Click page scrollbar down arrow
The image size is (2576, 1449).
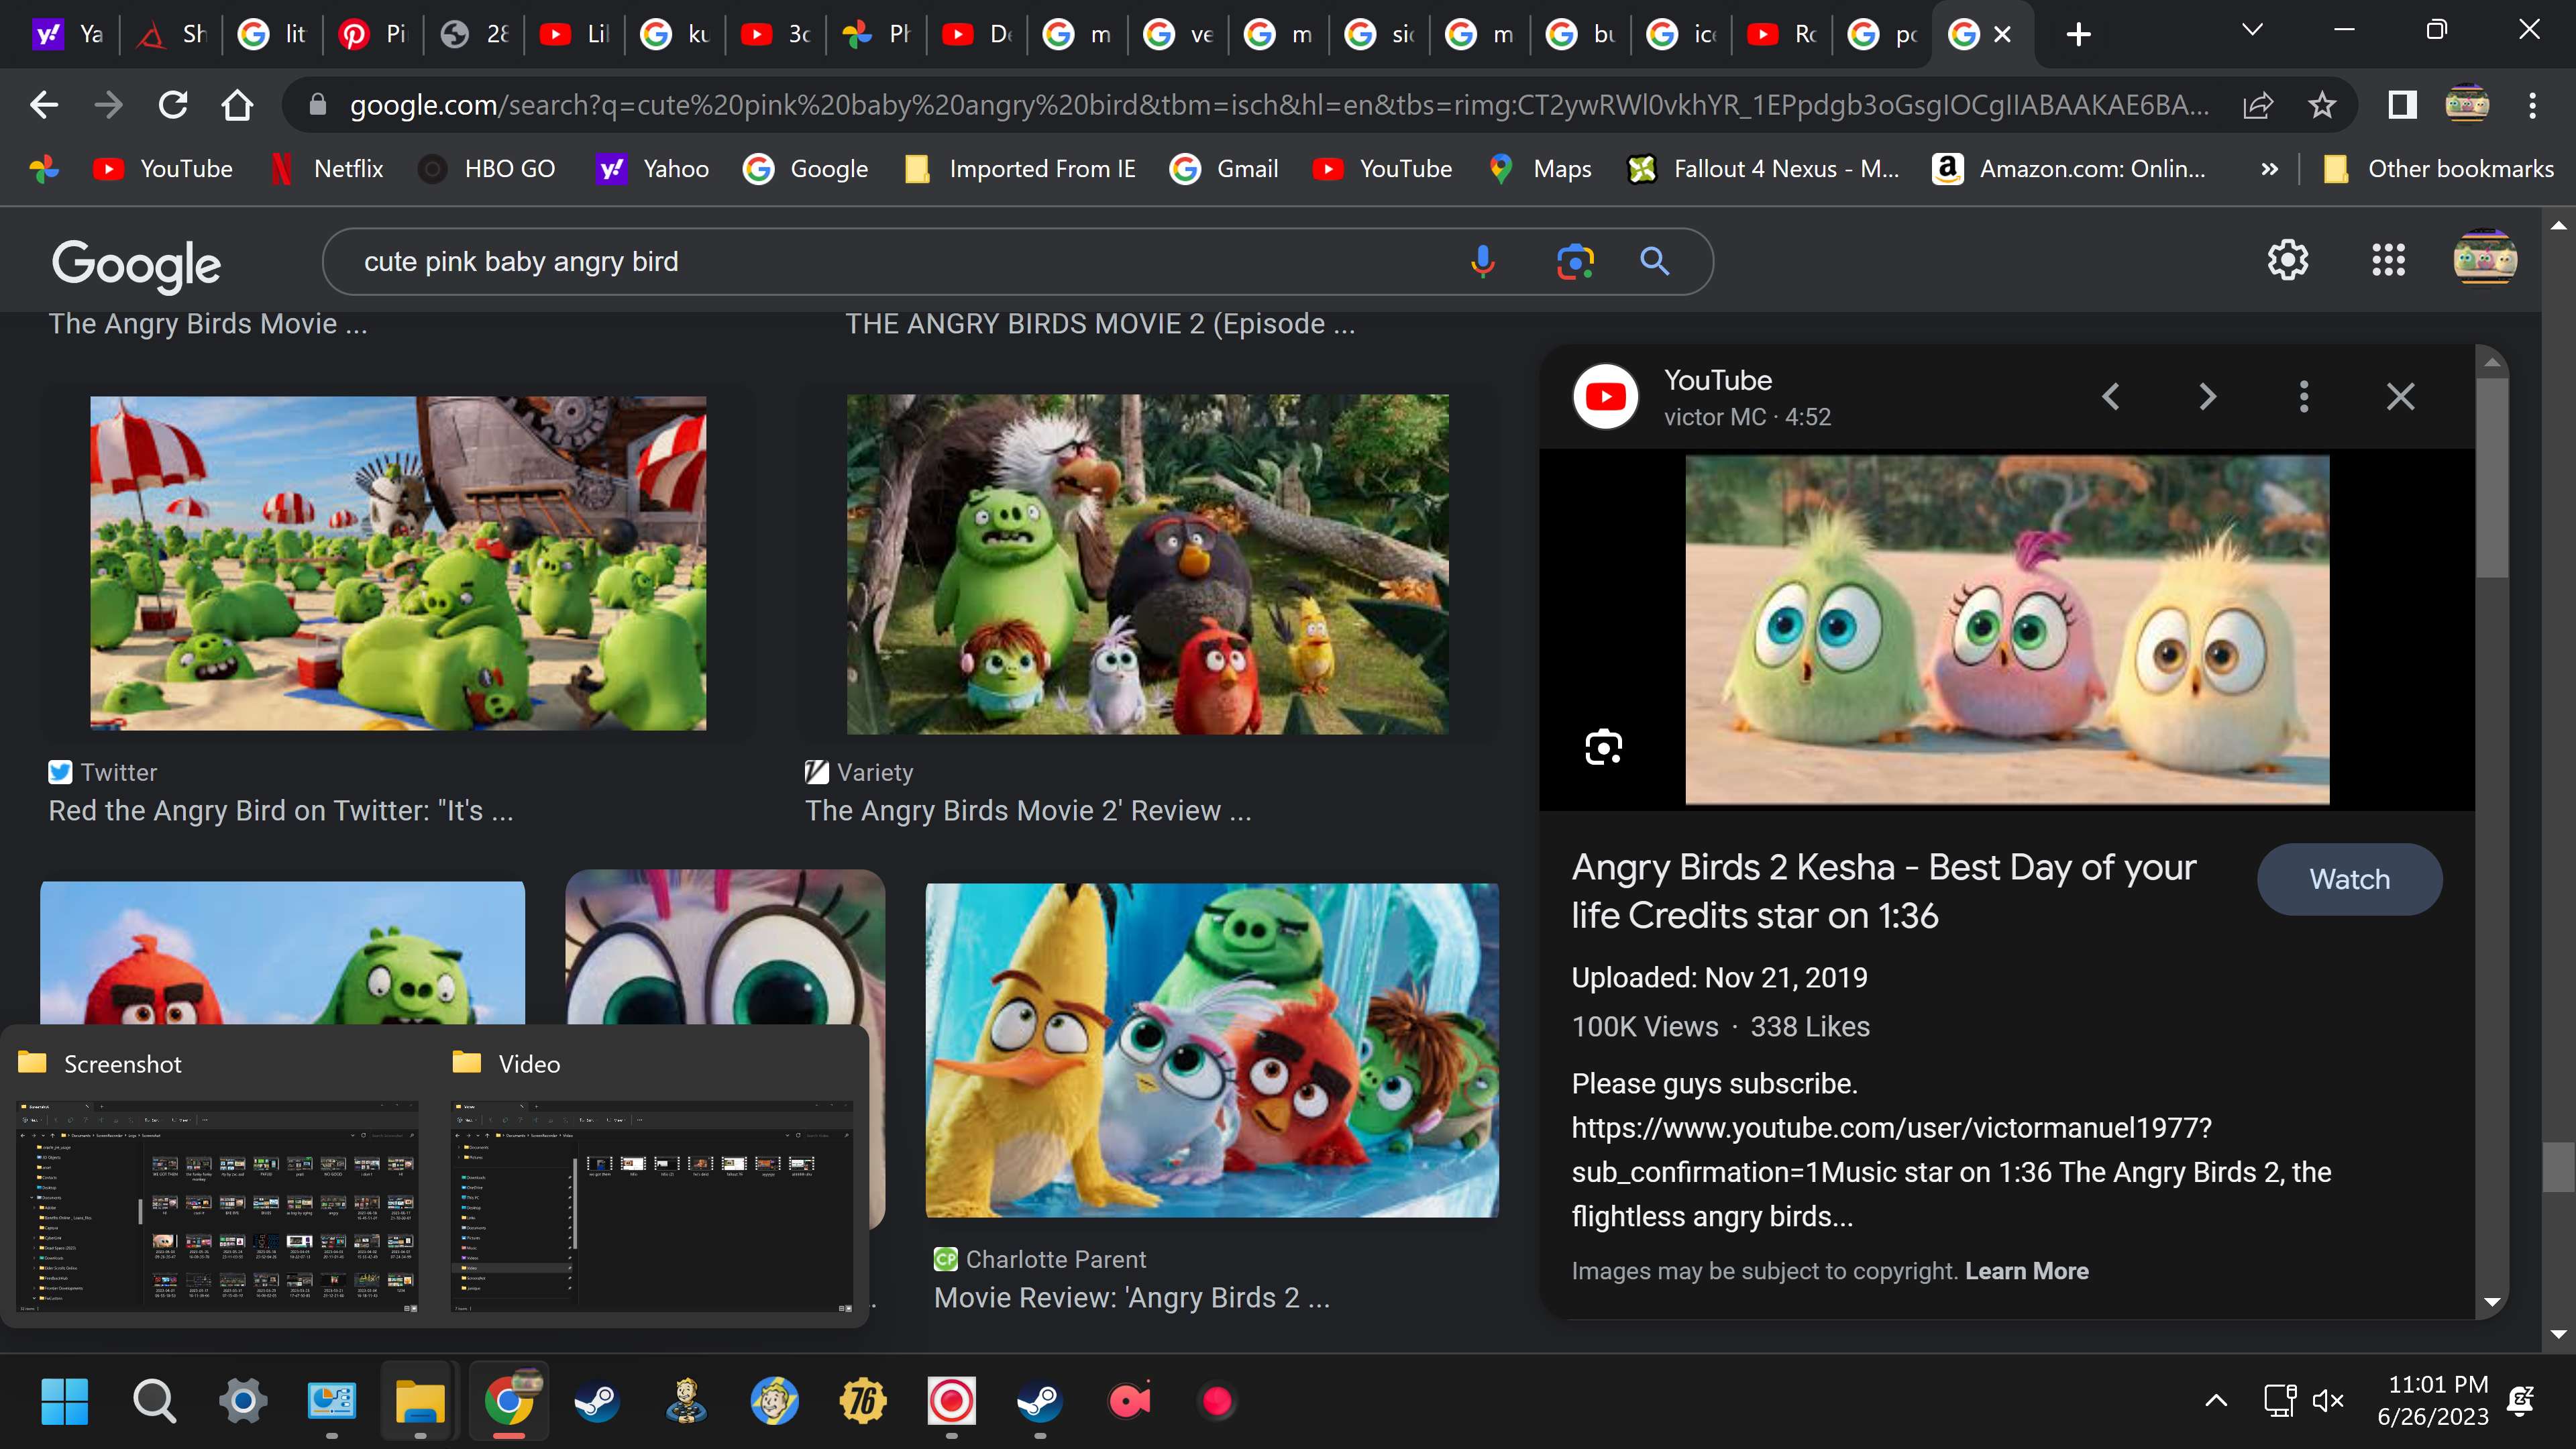pyautogui.click(x=2558, y=1335)
